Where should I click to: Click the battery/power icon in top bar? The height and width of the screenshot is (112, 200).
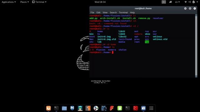click(194, 2)
